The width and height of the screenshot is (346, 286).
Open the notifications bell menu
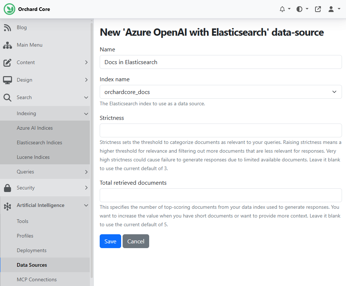tap(285, 9)
